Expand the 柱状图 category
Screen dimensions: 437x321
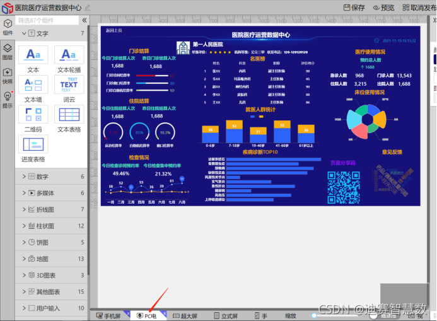[24, 226]
